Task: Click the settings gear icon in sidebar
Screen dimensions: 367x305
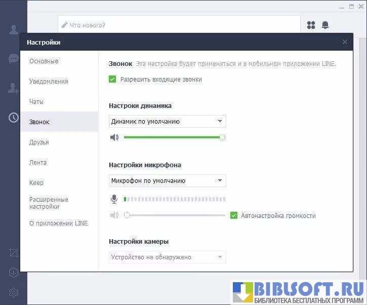Action: tap(14, 292)
